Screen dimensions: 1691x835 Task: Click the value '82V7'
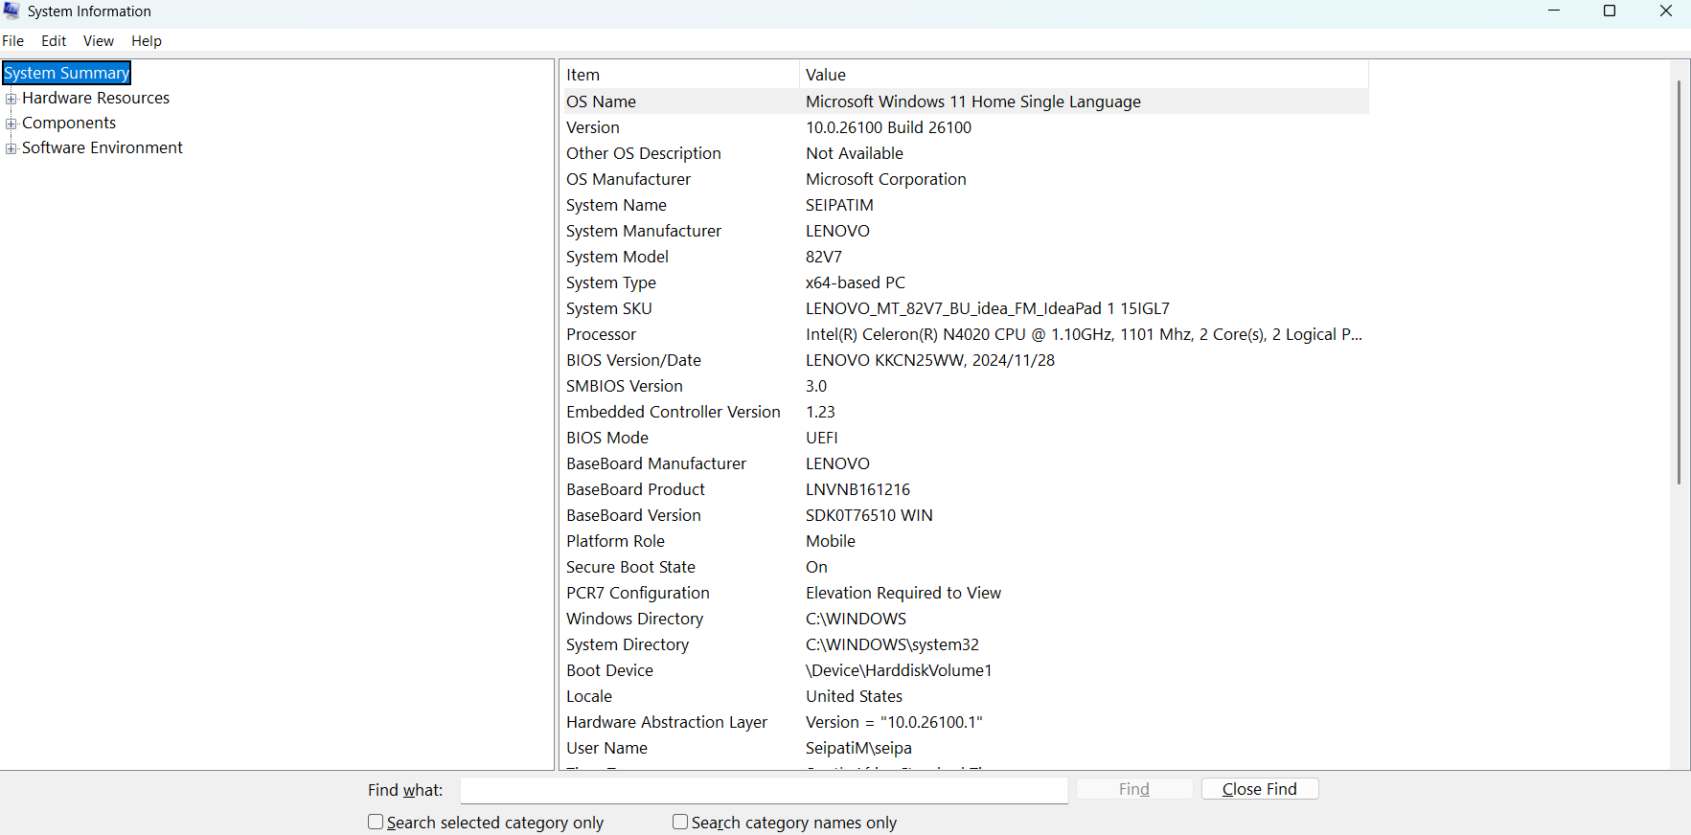[824, 257]
